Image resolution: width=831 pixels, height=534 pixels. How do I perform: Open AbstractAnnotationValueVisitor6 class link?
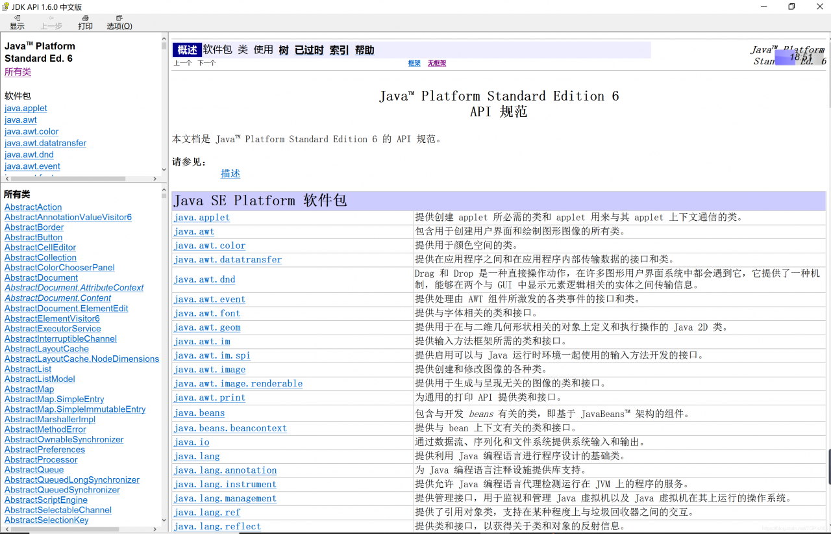[68, 218]
